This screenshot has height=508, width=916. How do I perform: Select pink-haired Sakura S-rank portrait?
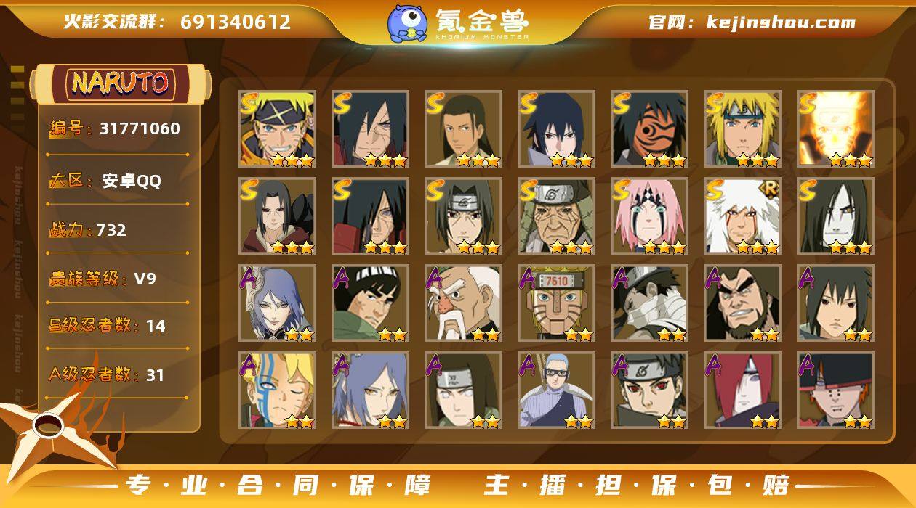click(649, 216)
